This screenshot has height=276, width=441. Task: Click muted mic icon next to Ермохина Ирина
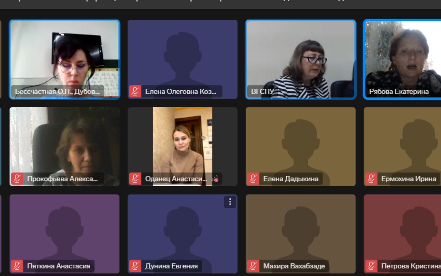(x=371, y=179)
